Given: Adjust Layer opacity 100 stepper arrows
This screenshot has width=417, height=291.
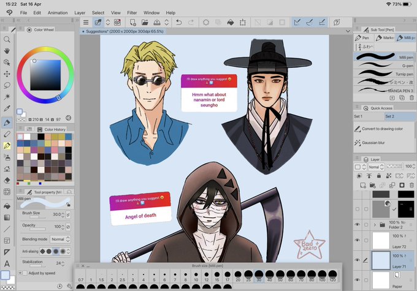Looking at the screenshot, I should point(413,167).
